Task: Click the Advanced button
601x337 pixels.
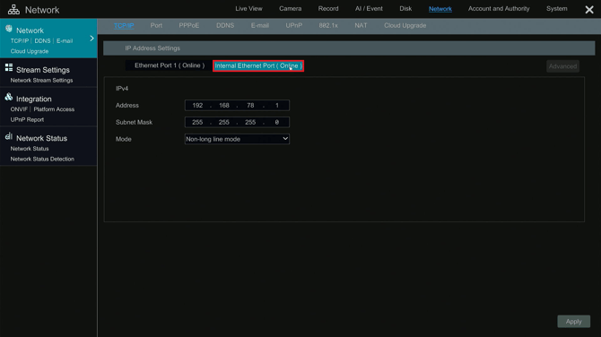Action: click(x=562, y=66)
